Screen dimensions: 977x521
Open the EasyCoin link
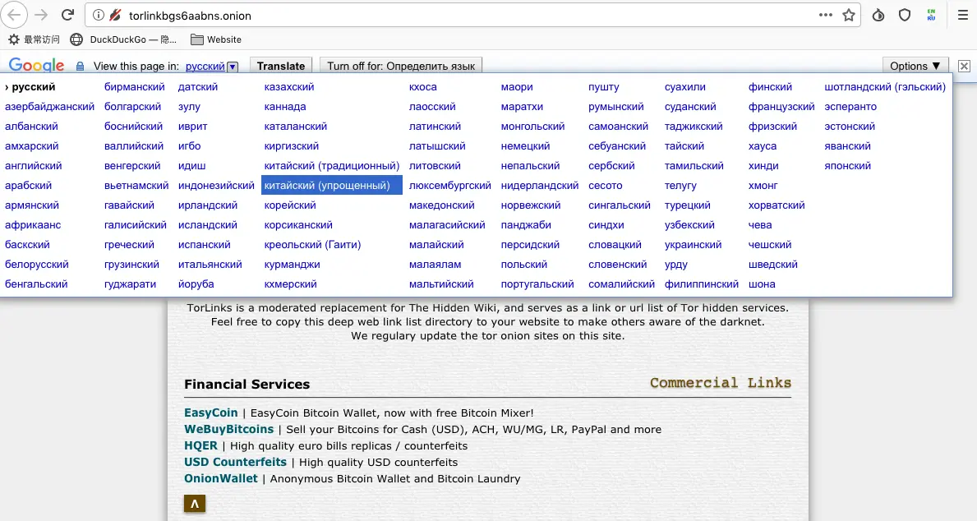[x=210, y=413]
